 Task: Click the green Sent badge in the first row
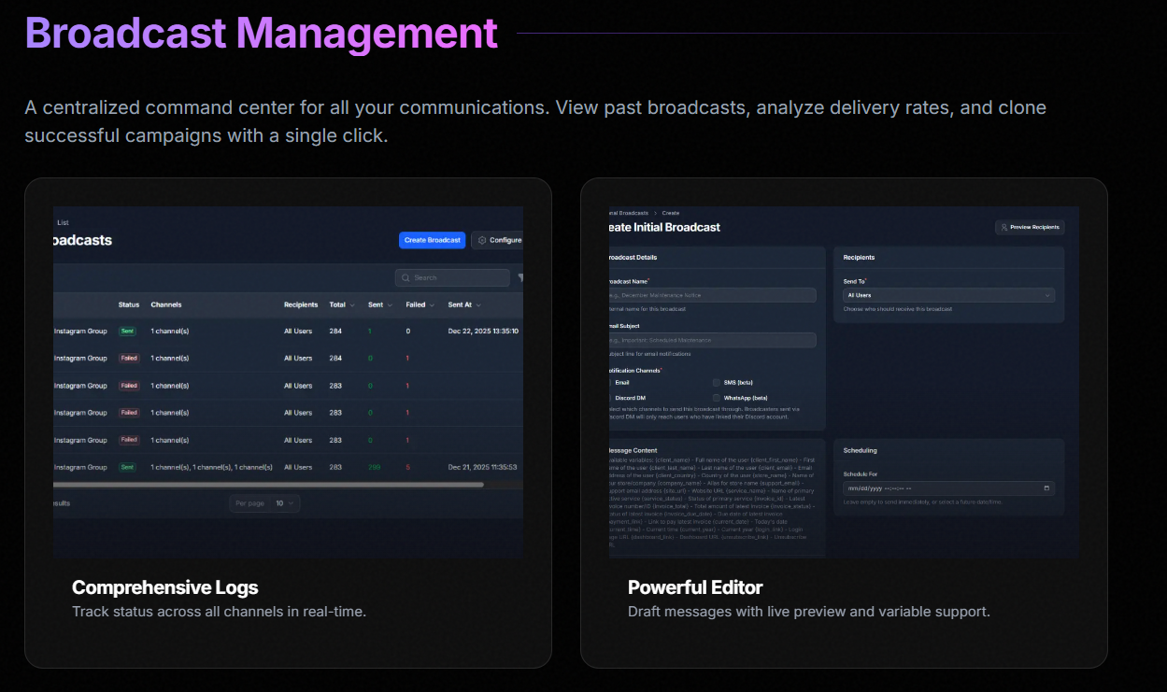coord(127,331)
